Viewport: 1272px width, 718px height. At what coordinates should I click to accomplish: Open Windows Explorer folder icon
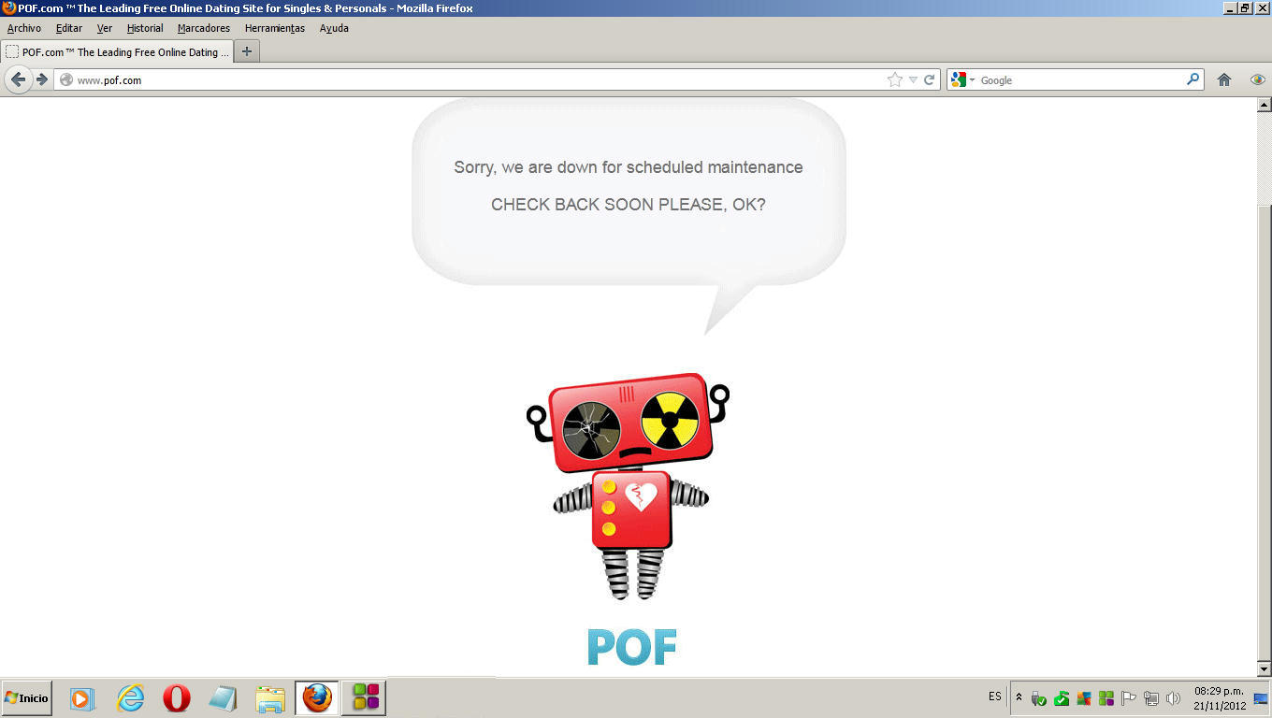tap(270, 698)
